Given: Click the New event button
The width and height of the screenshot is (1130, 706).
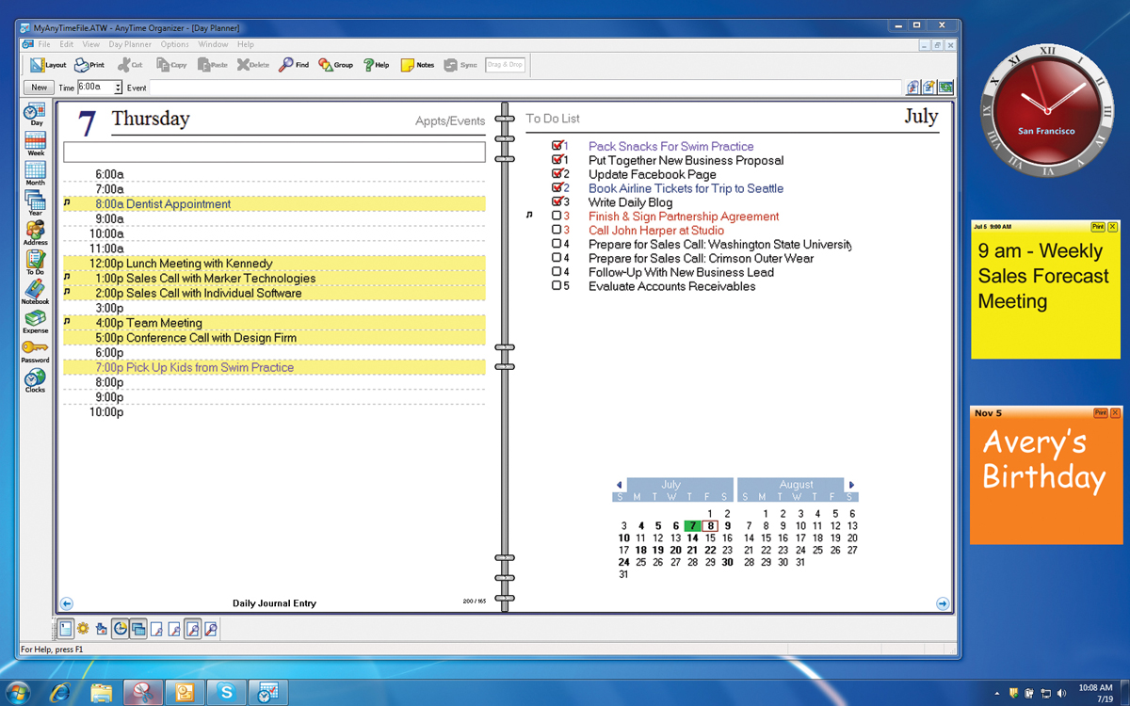Looking at the screenshot, I should click(x=40, y=87).
